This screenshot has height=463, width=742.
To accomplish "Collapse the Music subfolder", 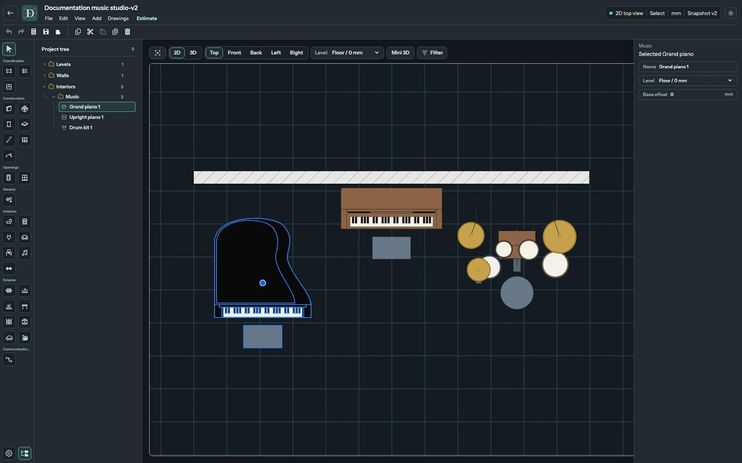I will pos(54,97).
